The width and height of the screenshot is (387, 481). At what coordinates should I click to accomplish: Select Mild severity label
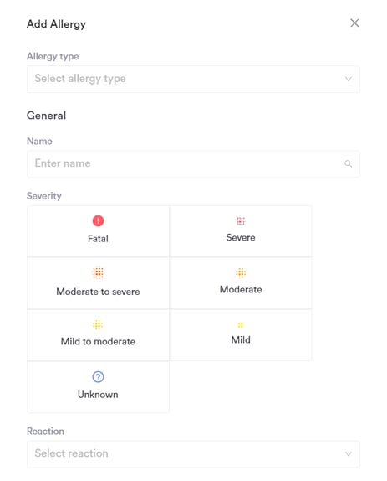[x=241, y=340]
